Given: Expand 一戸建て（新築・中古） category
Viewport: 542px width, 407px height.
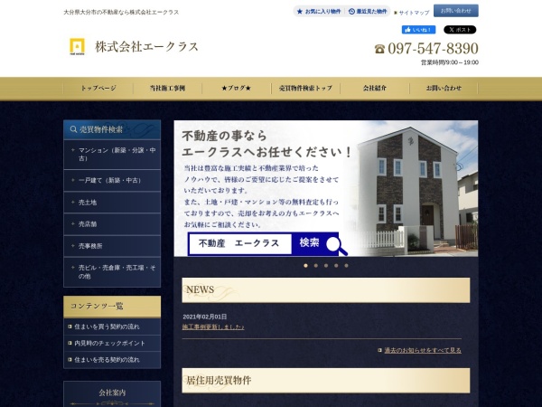Looking at the screenshot, I should 112,180.
